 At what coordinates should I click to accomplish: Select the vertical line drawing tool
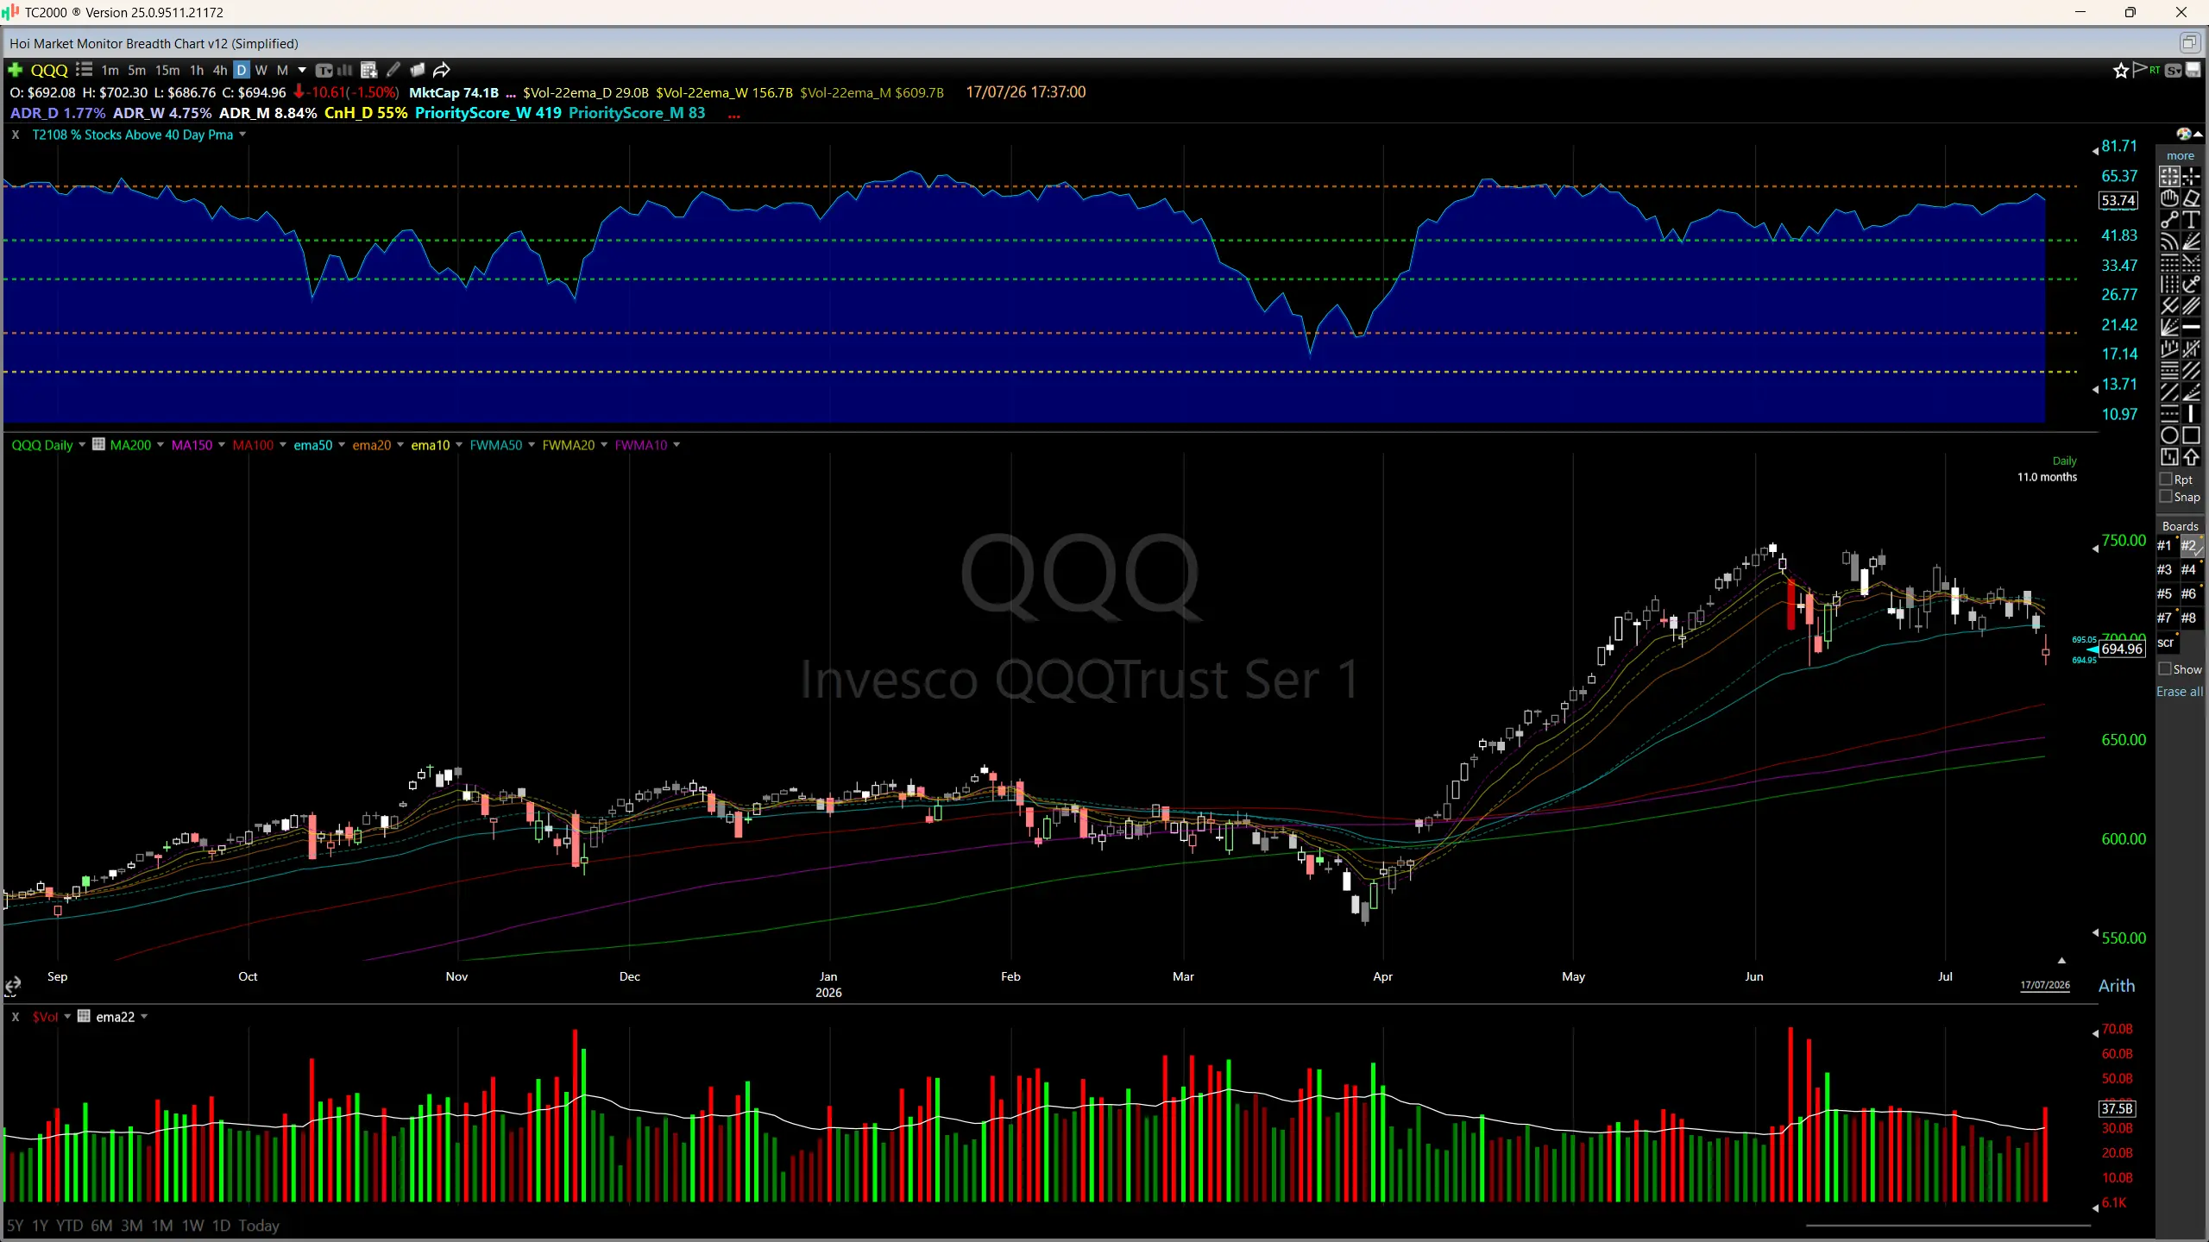tap(2191, 414)
